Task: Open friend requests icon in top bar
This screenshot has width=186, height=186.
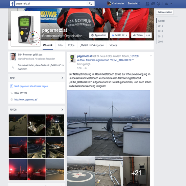Action: point(147,4)
